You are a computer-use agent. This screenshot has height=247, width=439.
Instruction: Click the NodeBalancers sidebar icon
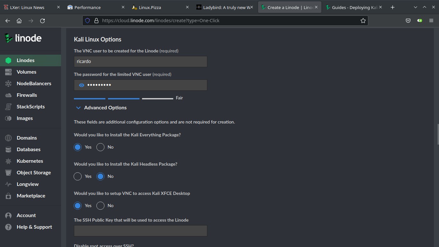(x=8, y=84)
